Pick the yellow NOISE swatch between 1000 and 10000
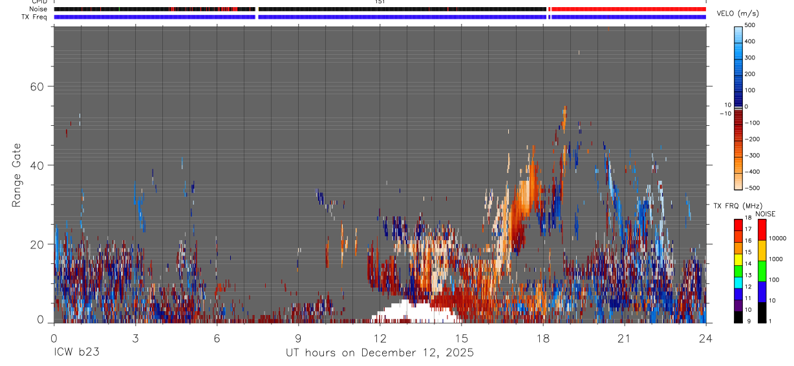Image resolution: width=794 pixels, height=366 pixels. coord(761,250)
